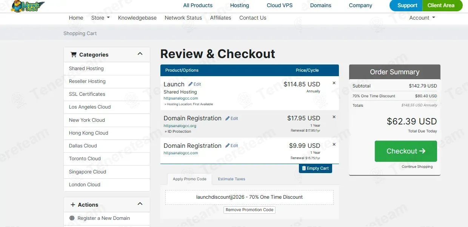Click the green Checkout button
Screen dimensions: 468x227
point(406,151)
